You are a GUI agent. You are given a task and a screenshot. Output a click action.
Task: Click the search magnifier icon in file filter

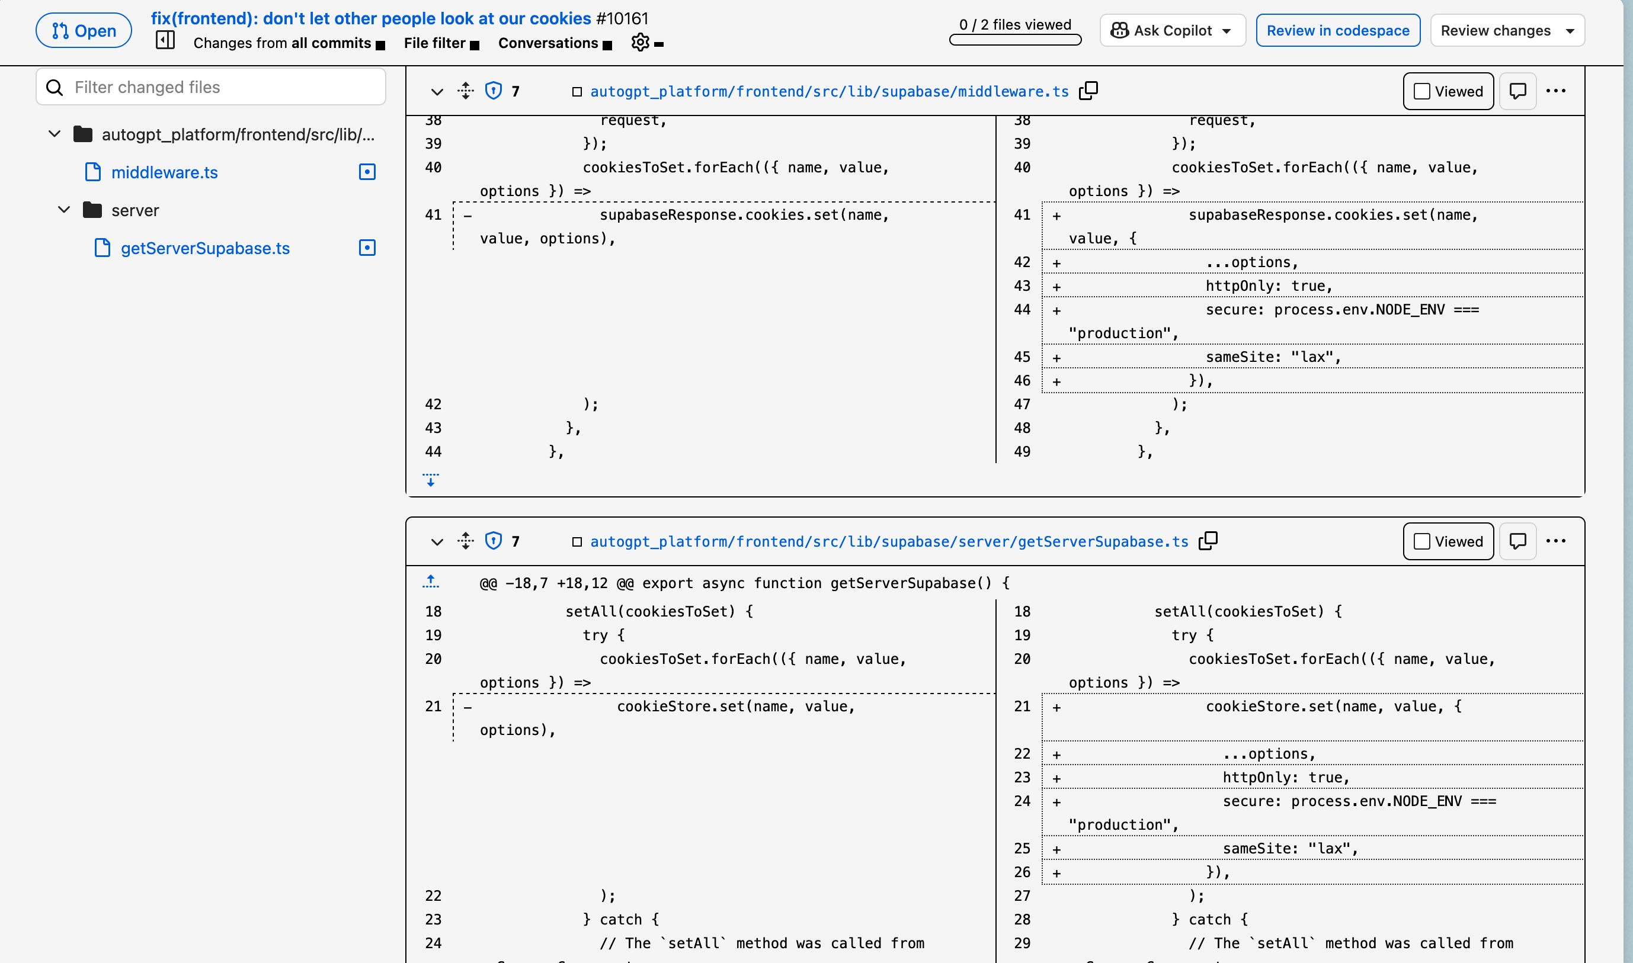[55, 88]
